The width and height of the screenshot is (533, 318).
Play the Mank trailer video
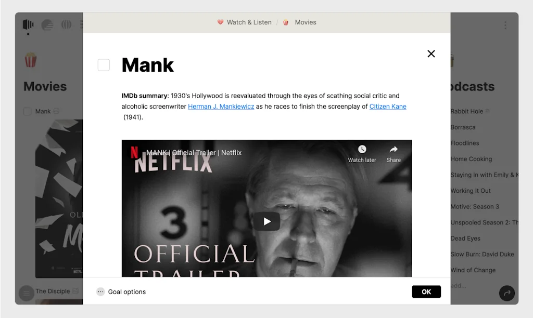pos(267,221)
